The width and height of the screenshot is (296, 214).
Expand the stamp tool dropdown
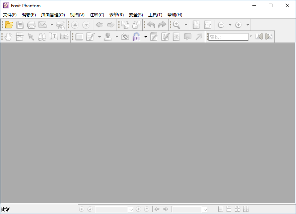coord(117,36)
